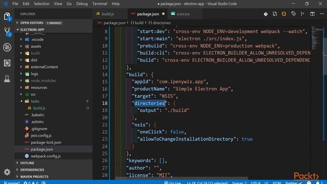
Task: Click the feedback smiley in status bar
Action: (x=309, y=183)
